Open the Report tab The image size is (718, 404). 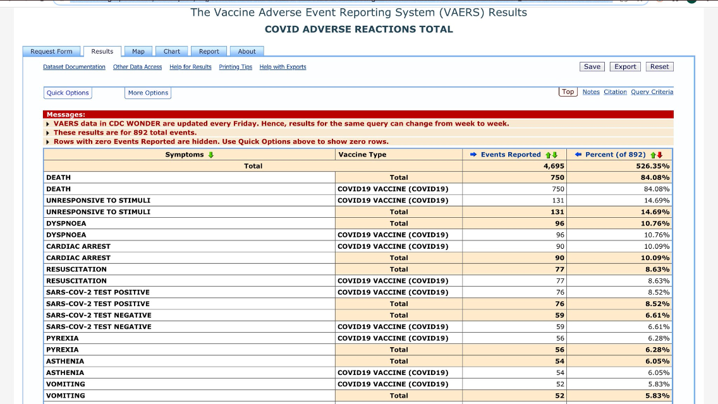point(209,52)
